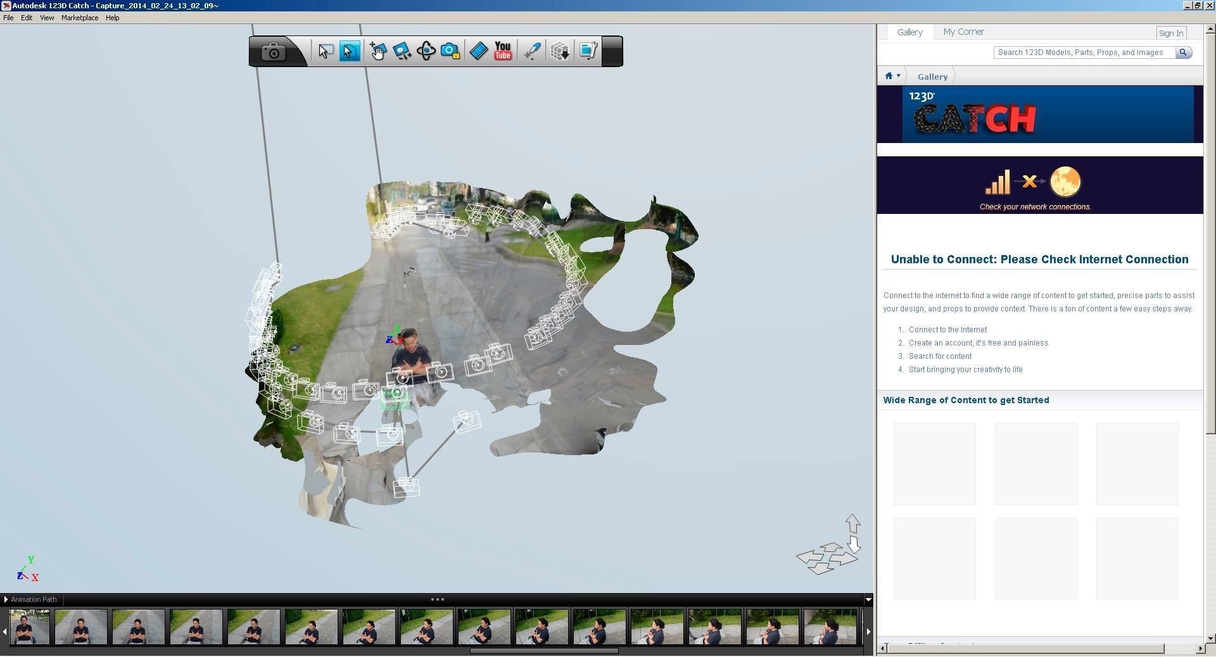
Task: Focus the Search 123D Models input field
Action: click(x=1084, y=53)
